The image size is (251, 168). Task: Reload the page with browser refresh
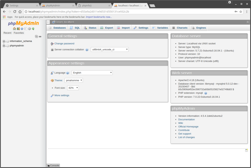point(15,12)
